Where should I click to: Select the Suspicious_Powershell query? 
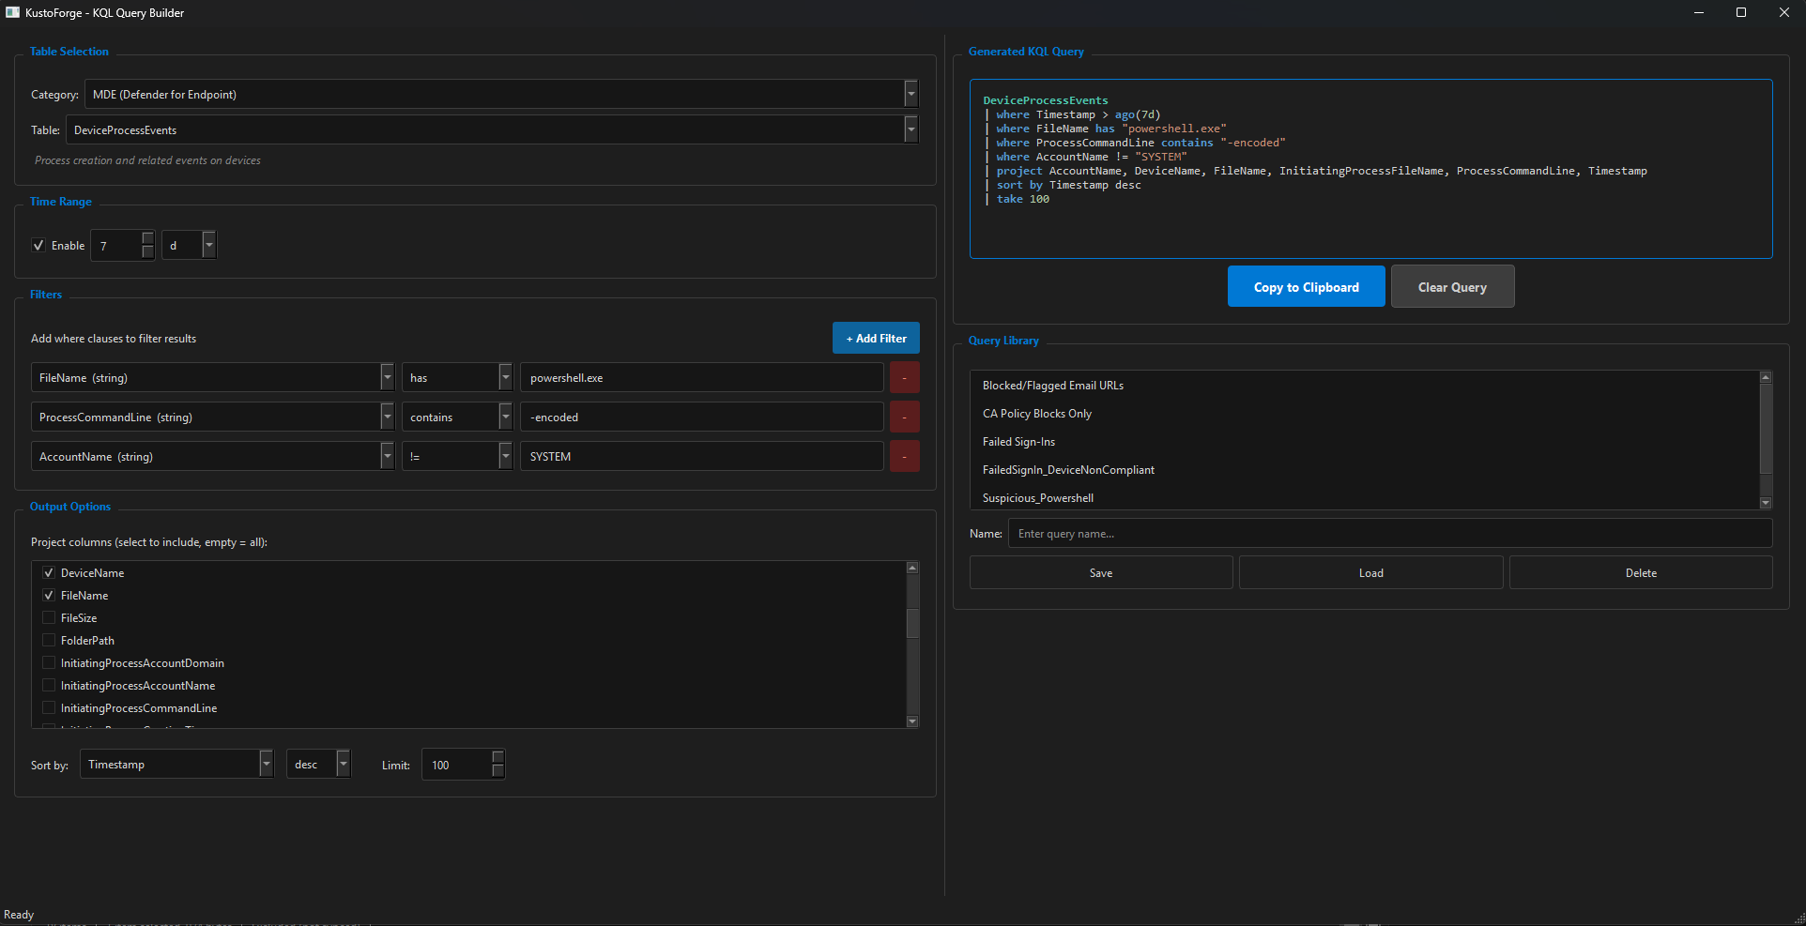tap(1364, 497)
